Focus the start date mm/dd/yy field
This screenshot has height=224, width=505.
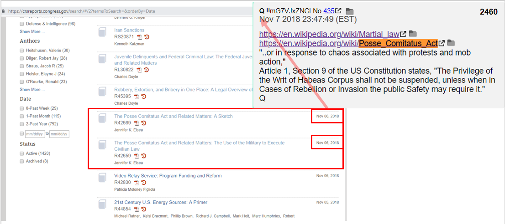(x=35, y=134)
